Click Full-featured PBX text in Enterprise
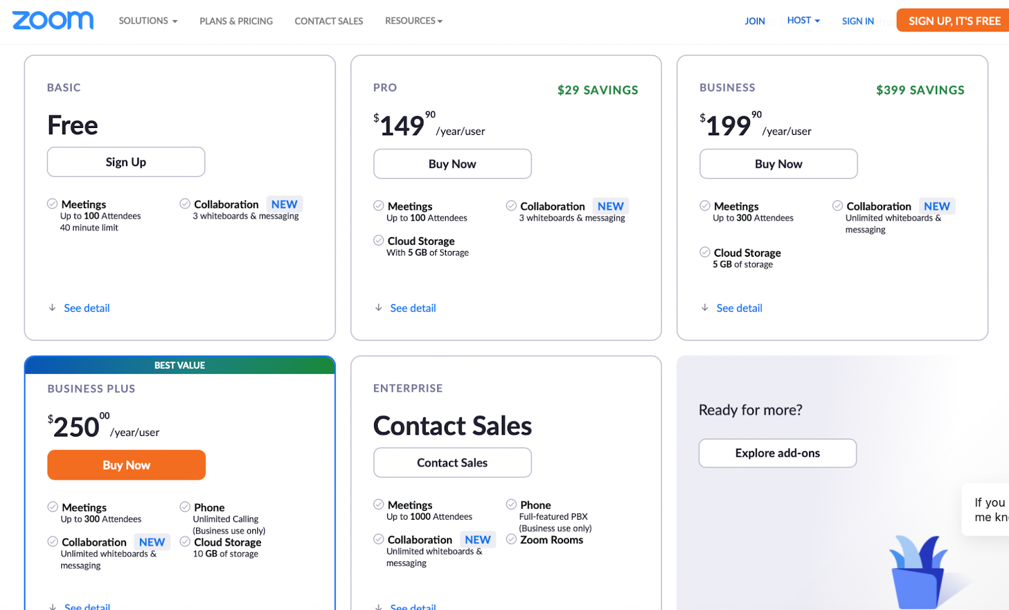Screen dimensions: 1009x610 (x=554, y=517)
